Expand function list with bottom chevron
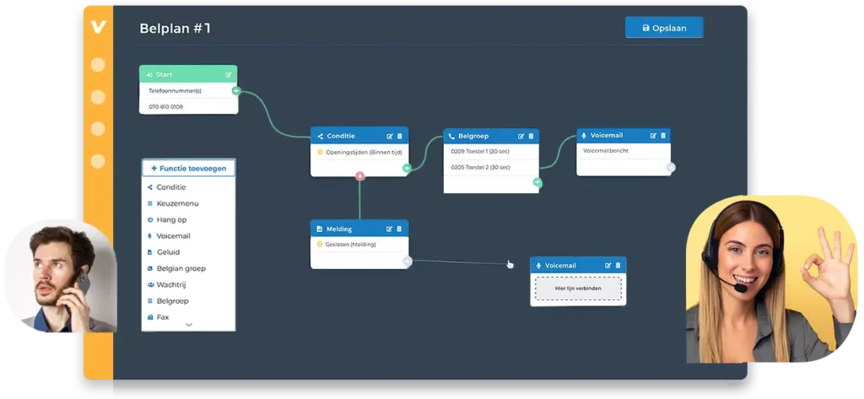This screenshot has height=399, width=864. [x=188, y=325]
